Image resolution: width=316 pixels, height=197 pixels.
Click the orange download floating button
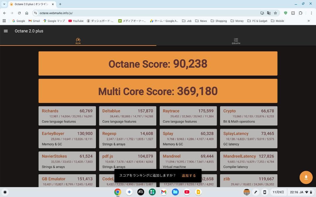306,177
